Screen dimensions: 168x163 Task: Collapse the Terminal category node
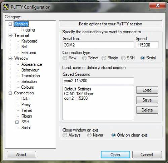click(x=10, y=35)
